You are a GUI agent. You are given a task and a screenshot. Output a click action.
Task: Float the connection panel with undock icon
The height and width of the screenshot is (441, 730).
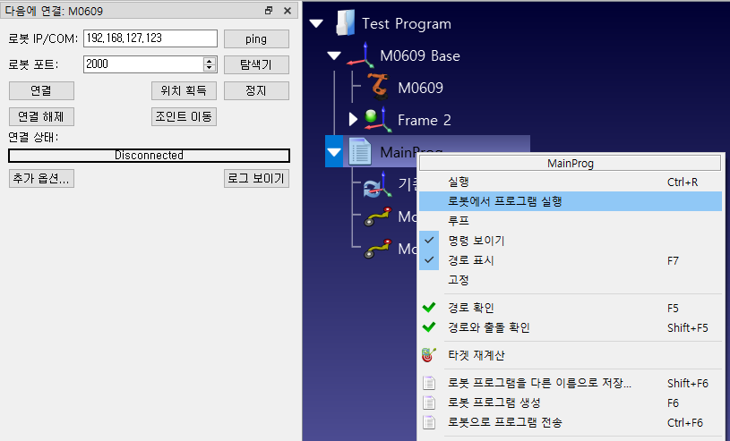[269, 10]
